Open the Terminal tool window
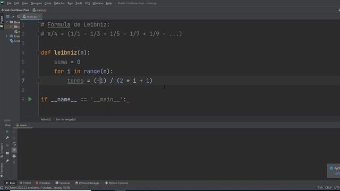This screenshot has height=191, width=340. pos(63,183)
